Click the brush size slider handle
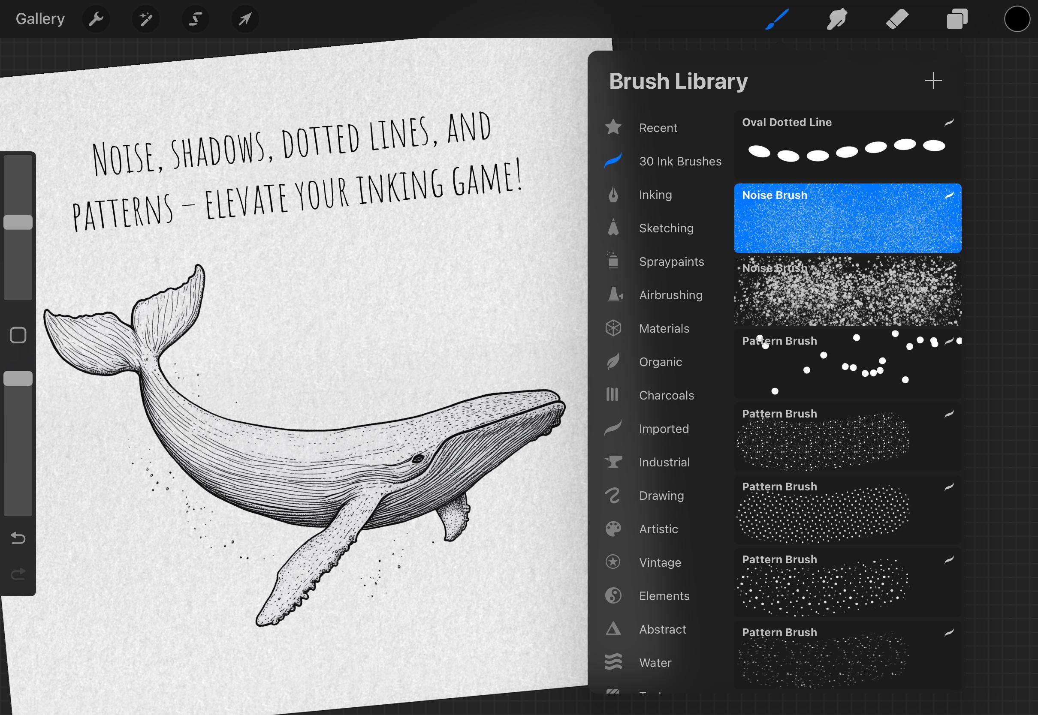 18,222
